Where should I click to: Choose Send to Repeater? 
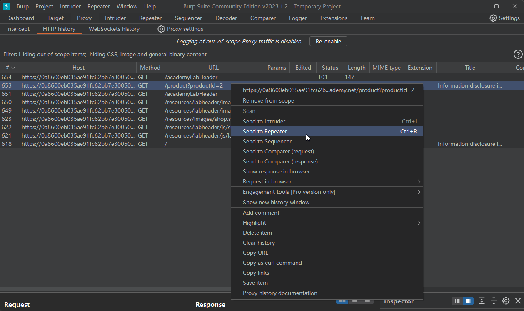coord(327,131)
